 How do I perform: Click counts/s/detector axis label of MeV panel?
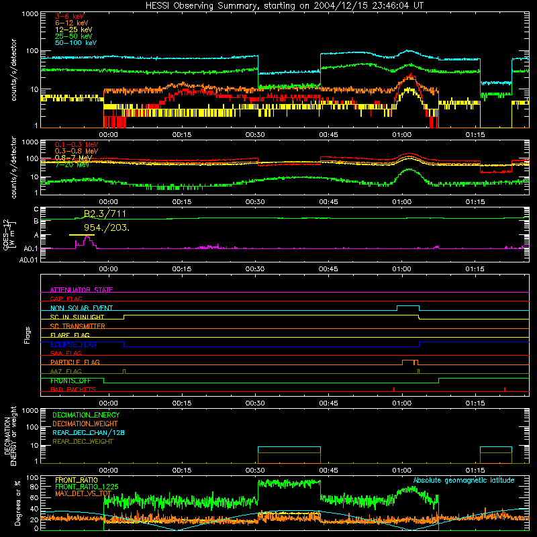tap(13, 167)
